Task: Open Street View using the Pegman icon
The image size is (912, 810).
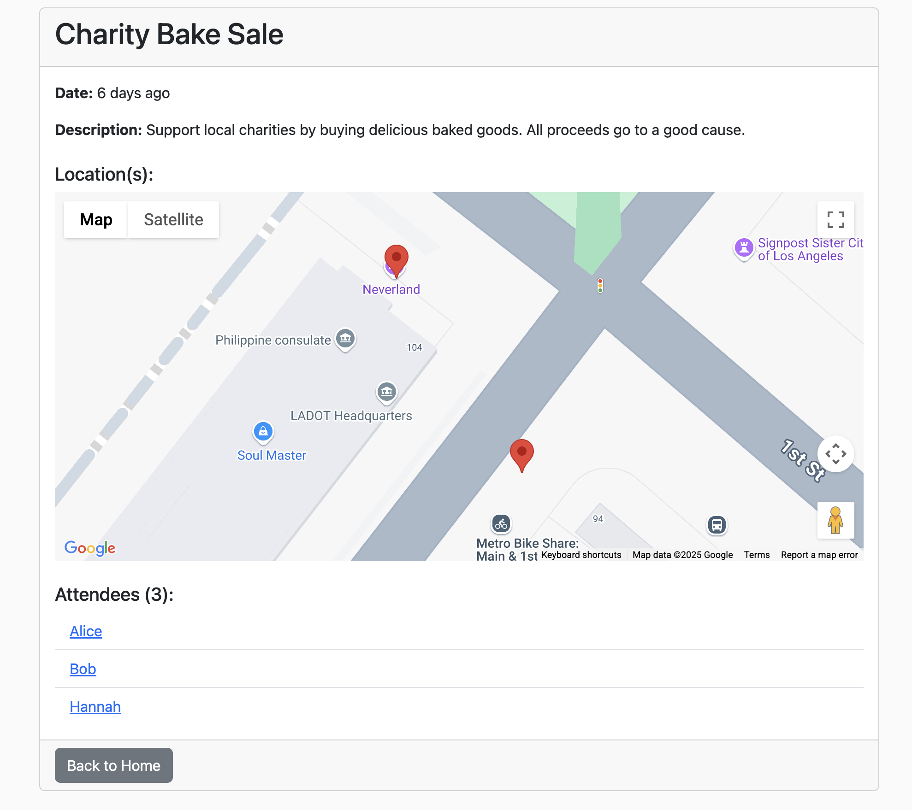Action: coord(835,520)
